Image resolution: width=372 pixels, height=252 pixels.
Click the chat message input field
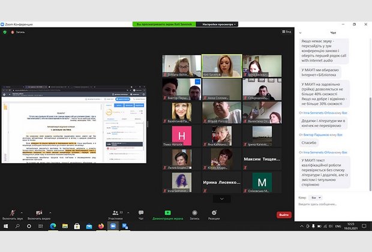(x=332, y=204)
